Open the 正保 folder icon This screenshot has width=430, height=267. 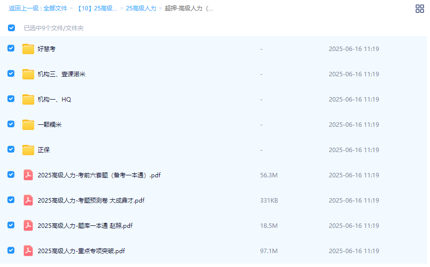pos(28,150)
